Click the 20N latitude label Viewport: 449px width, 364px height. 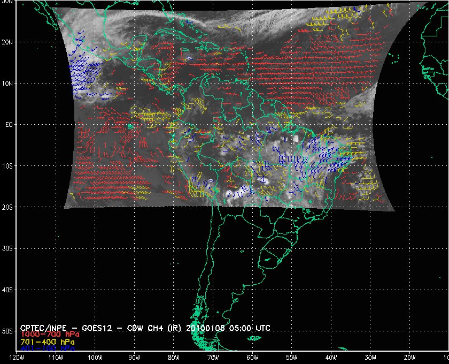[x=7, y=42]
